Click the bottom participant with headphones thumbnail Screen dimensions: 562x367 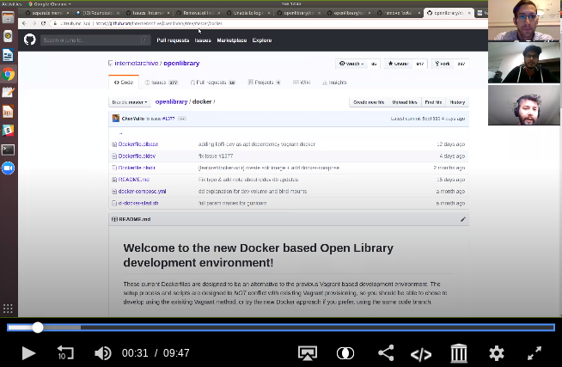pyautogui.click(x=524, y=105)
